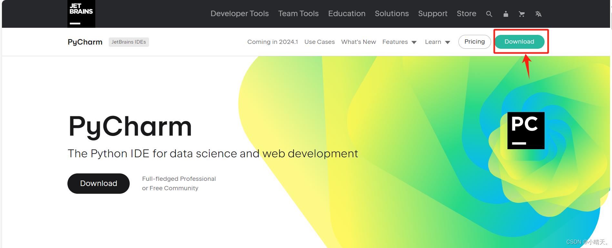Open the Solutions menu

point(392,14)
